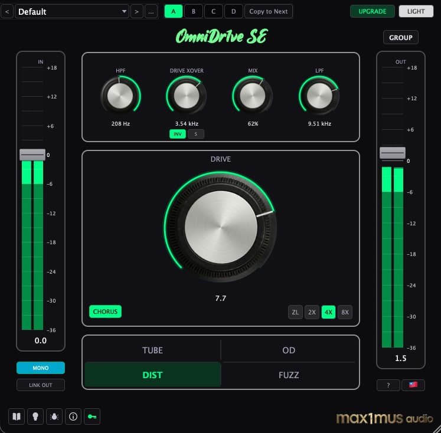The width and height of the screenshot is (441, 433).
Task: Click the question mark help button
Action: coord(388,385)
